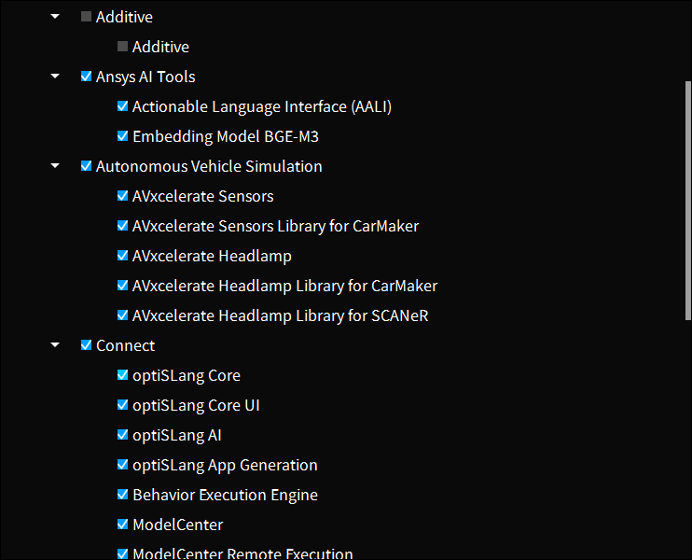Click AVxcelerate Sensors Library for CarMaker label
This screenshot has width=692, height=560.
coord(275,226)
